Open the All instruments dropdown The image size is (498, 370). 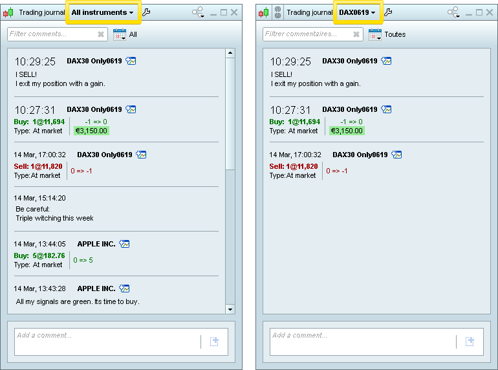point(103,12)
